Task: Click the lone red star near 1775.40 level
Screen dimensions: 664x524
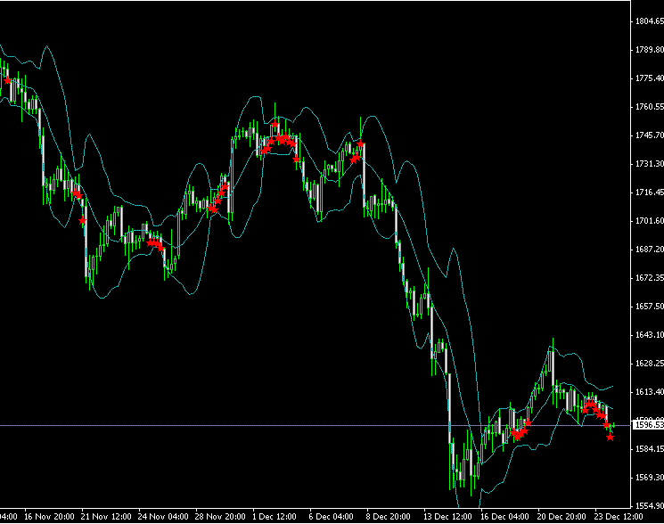Action: (7, 80)
